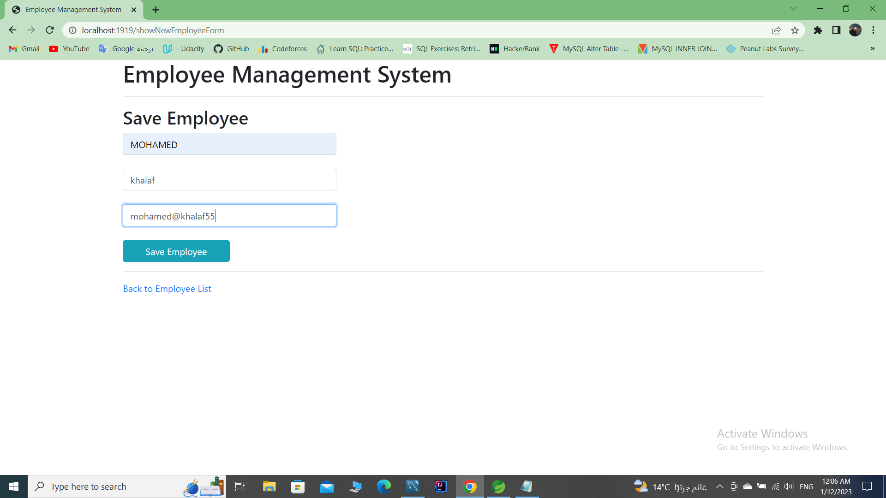Open the HackerRank bookmark
The height and width of the screenshot is (498, 886).
point(515,48)
